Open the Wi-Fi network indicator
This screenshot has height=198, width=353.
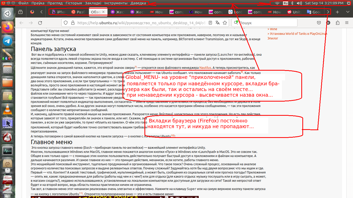click(277, 3)
